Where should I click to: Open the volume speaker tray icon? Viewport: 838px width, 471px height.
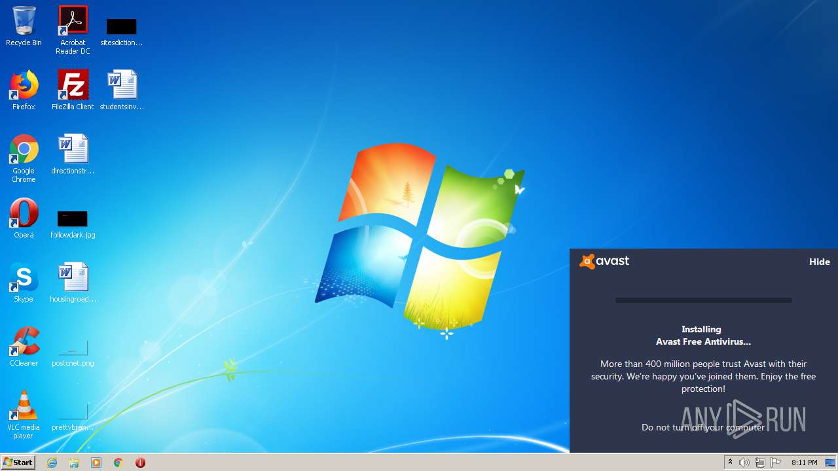click(x=744, y=462)
